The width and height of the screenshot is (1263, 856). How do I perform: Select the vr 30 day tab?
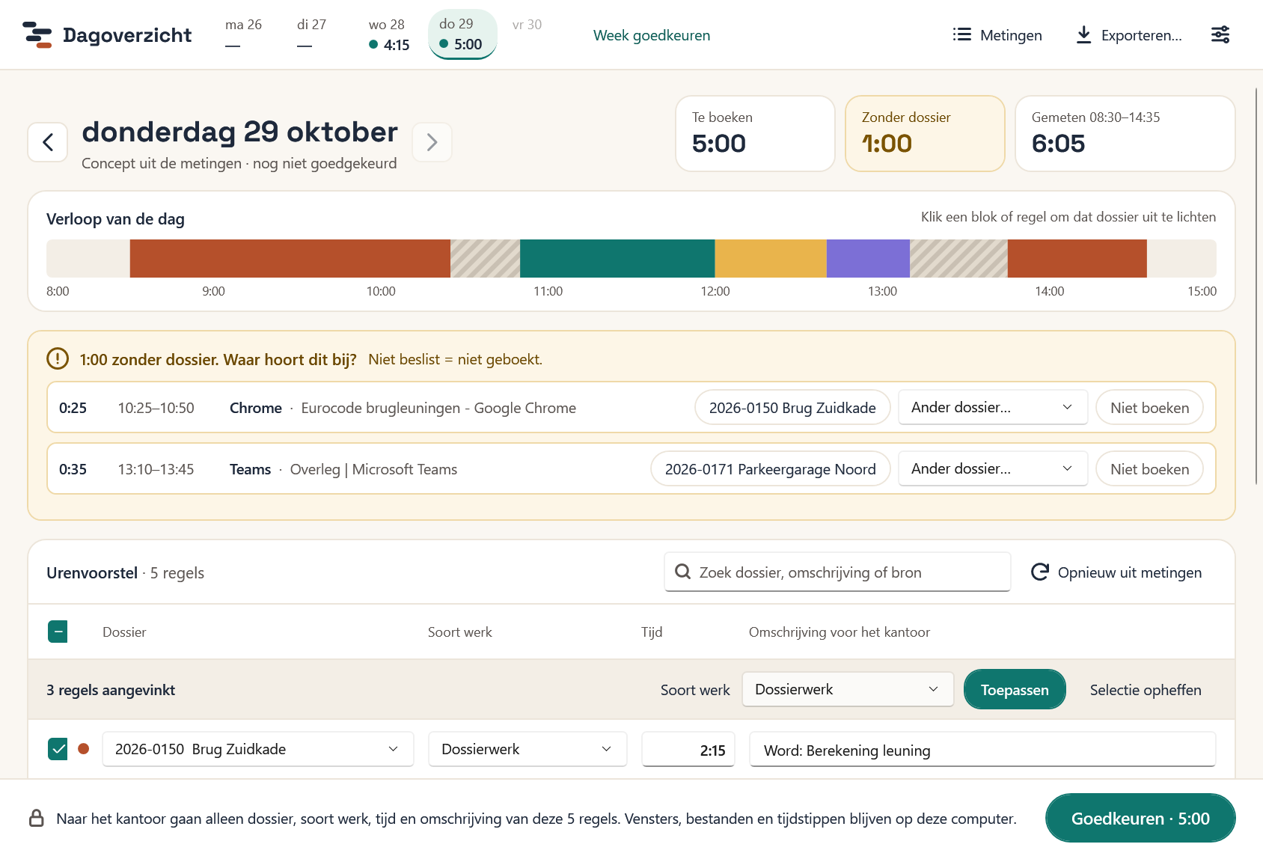click(527, 34)
